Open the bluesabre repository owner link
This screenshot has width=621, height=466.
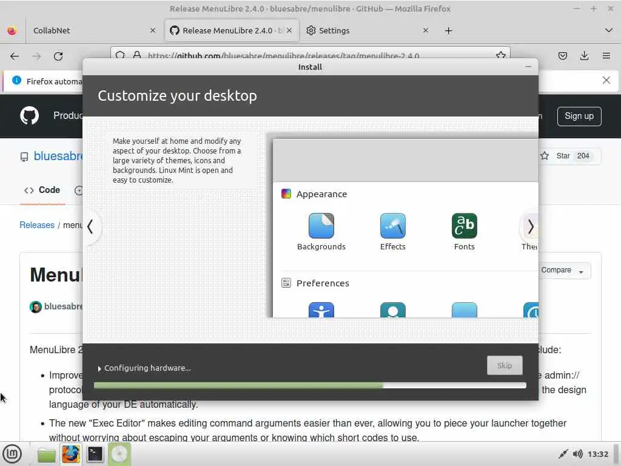pyautogui.click(x=58, y=156)
